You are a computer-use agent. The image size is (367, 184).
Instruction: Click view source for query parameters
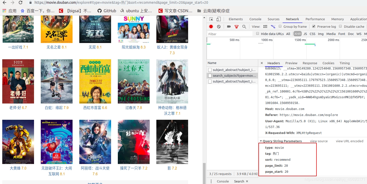[319, 141]
